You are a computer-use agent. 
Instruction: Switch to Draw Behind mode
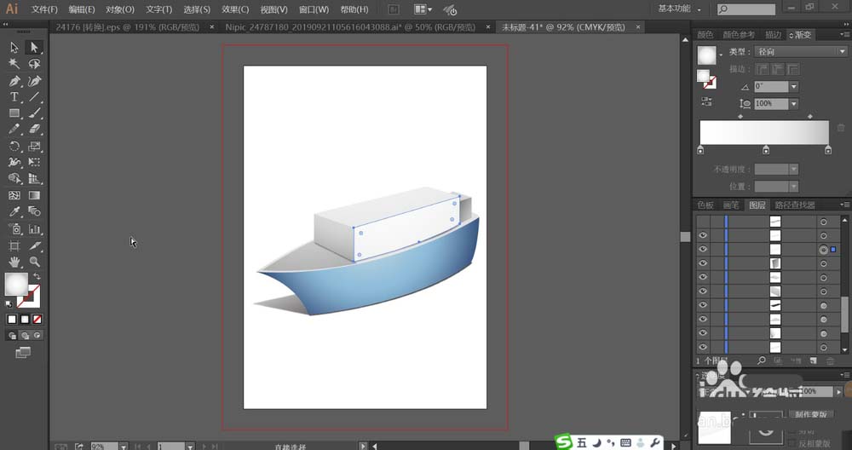click(x=25, y=335)
